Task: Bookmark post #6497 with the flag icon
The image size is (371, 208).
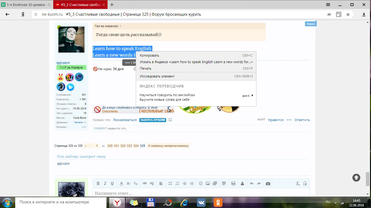Action: pos(170,120)
